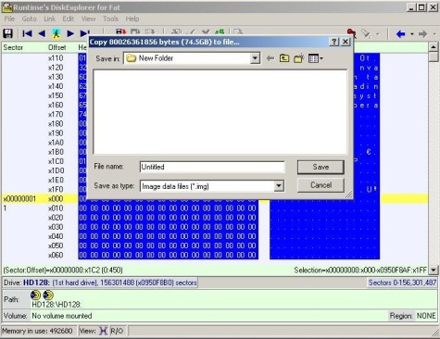Screen dimensions: 440x339
Task: Open the Save in folder dropdown
Action: (255, 58)
